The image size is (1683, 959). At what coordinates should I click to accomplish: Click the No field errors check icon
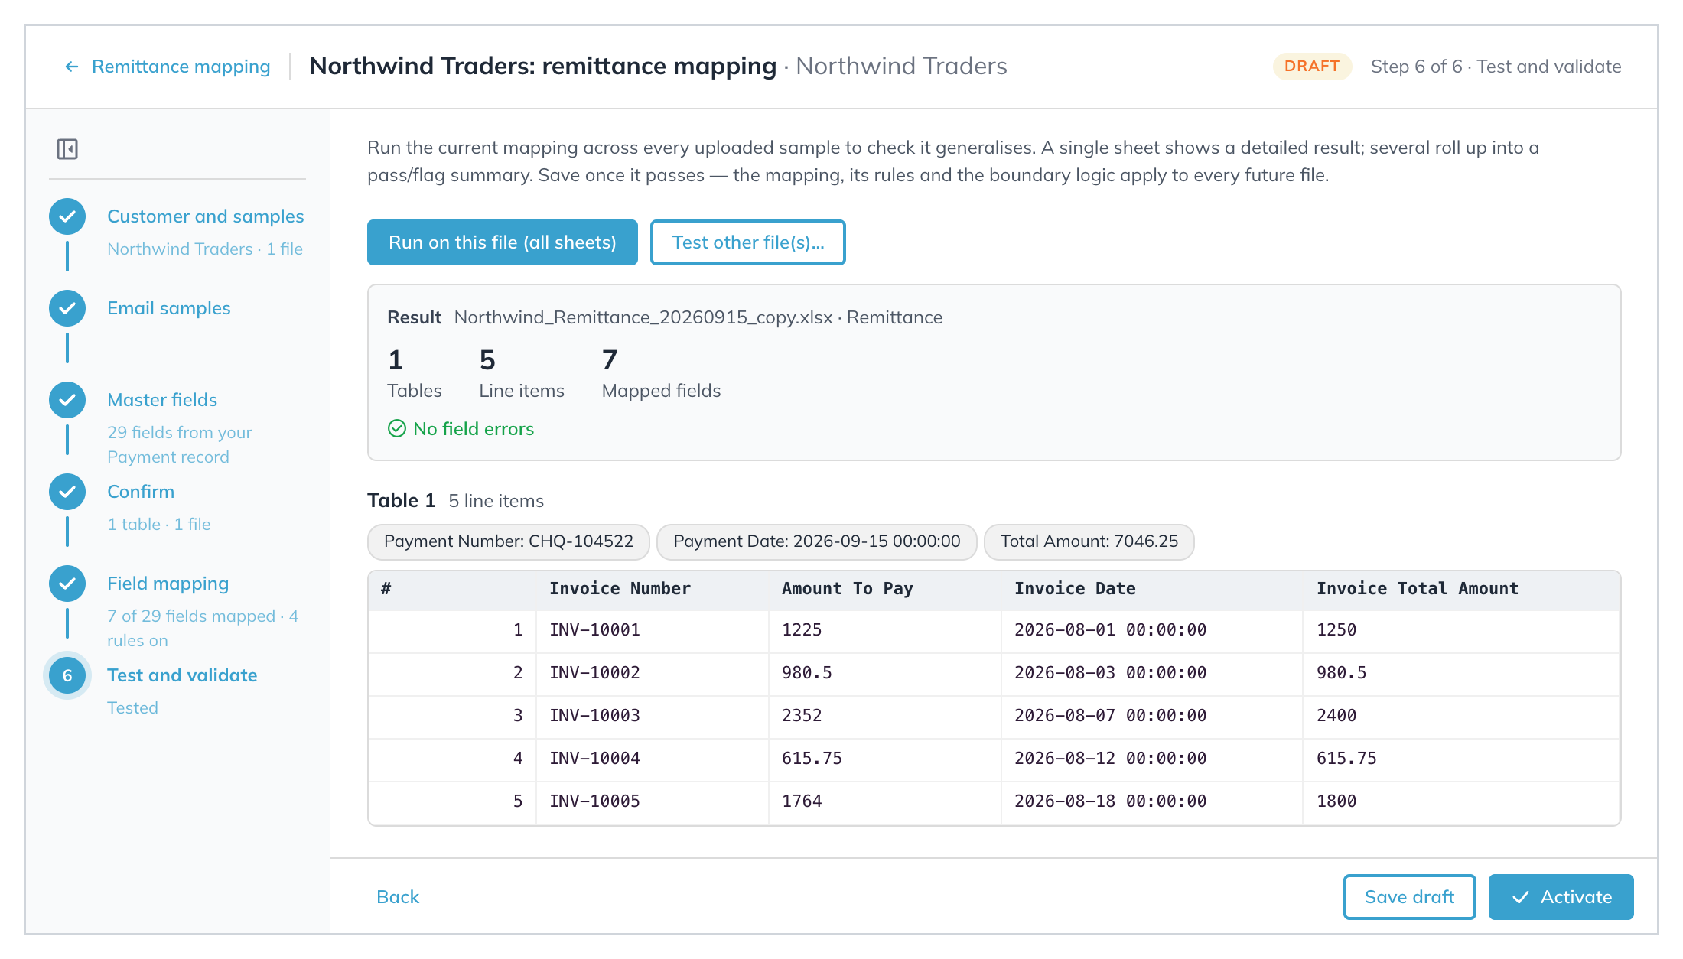coord(397,429)
